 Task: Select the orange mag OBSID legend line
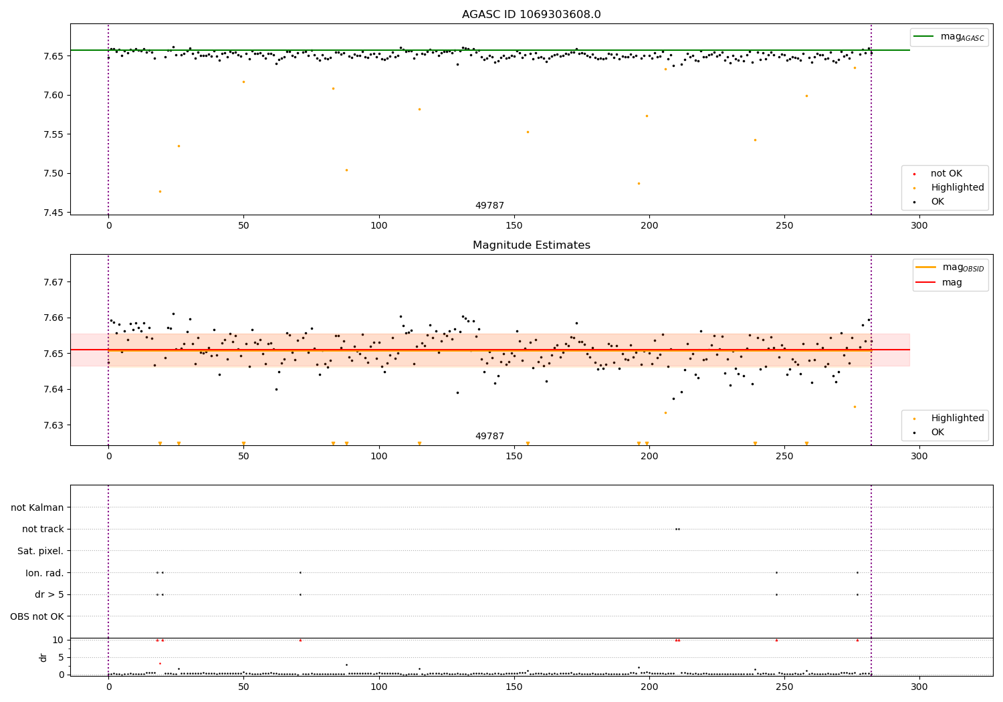[925, 267]
